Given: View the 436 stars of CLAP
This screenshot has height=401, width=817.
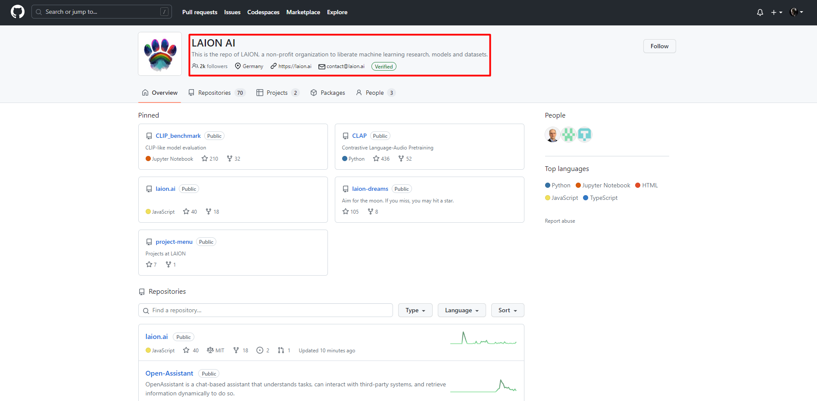Looking at the screenshot, I should [381, 159].
